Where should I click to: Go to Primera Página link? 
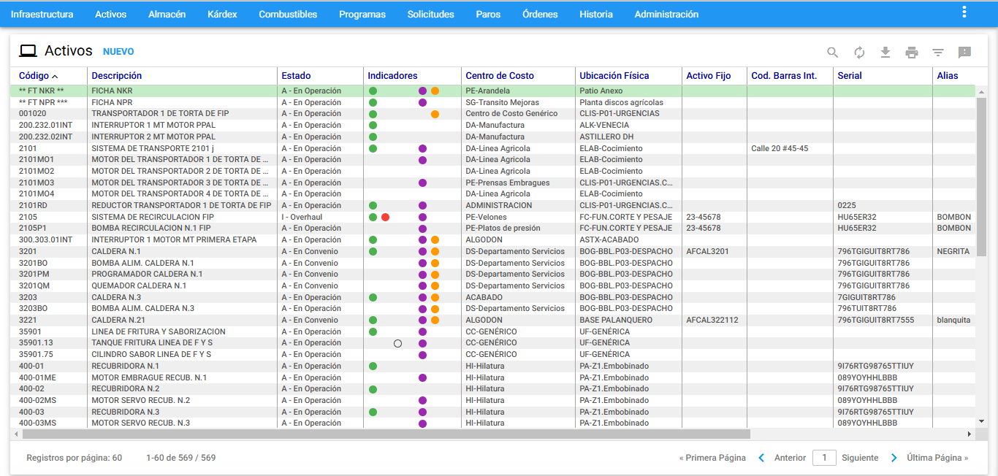point(712,458)
